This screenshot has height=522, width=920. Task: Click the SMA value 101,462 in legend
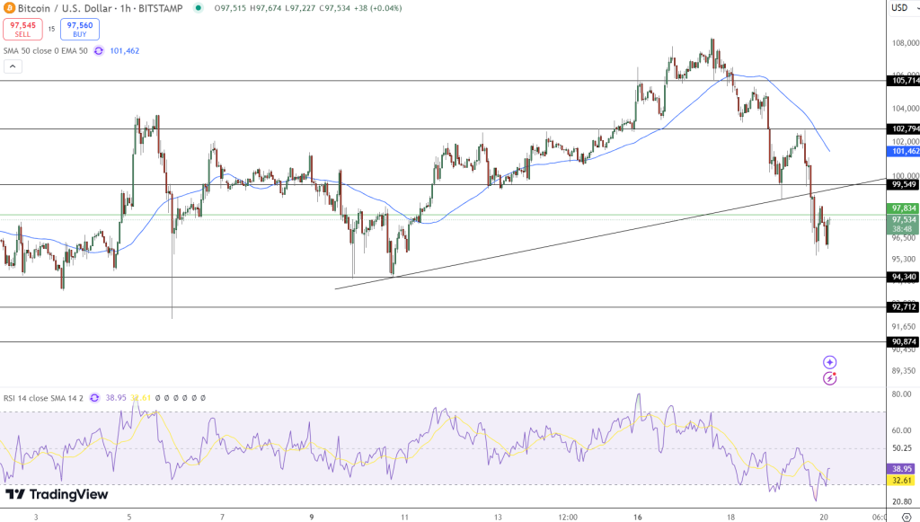pyautogui.click(x=124, y=51)
